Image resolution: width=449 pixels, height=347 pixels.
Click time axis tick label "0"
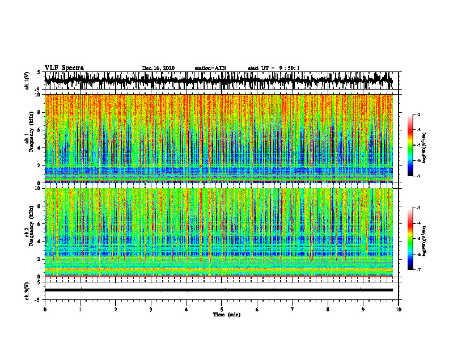[x=45, y=310]
